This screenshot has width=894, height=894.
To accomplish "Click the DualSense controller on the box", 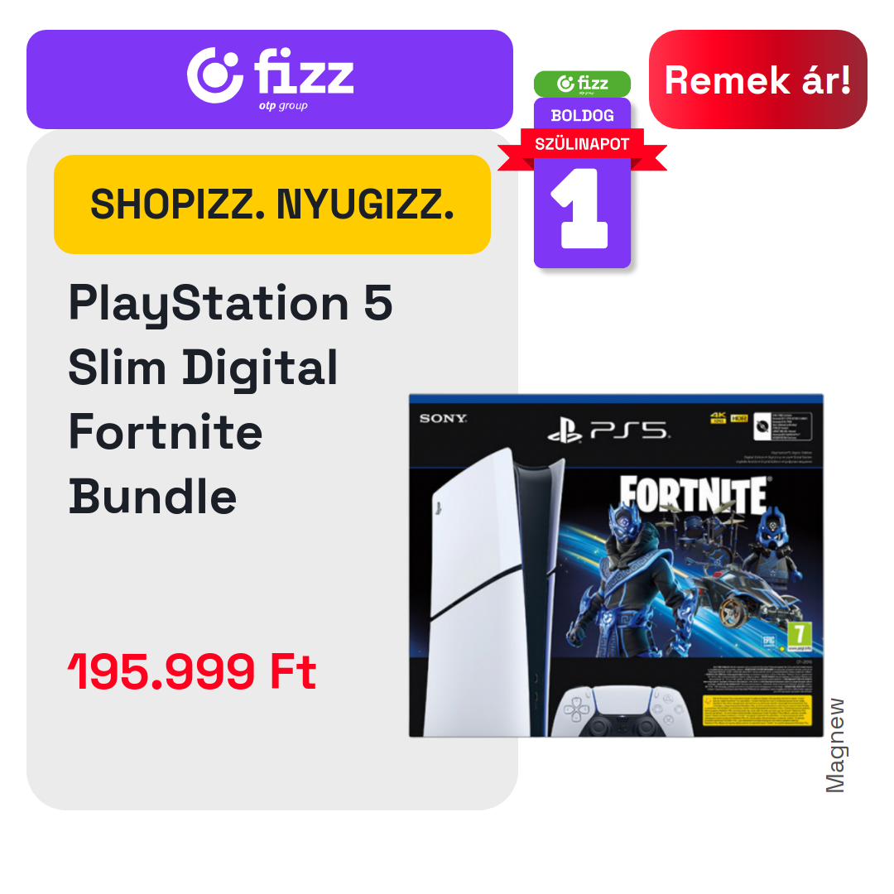I will click(622, 712).
